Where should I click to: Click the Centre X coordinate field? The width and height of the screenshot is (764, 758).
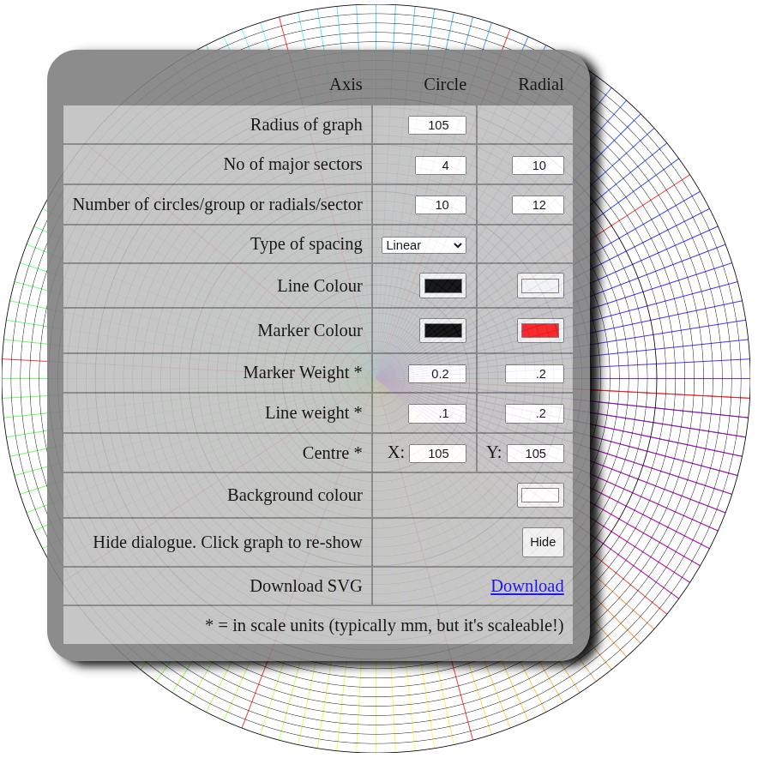[437, 454]
